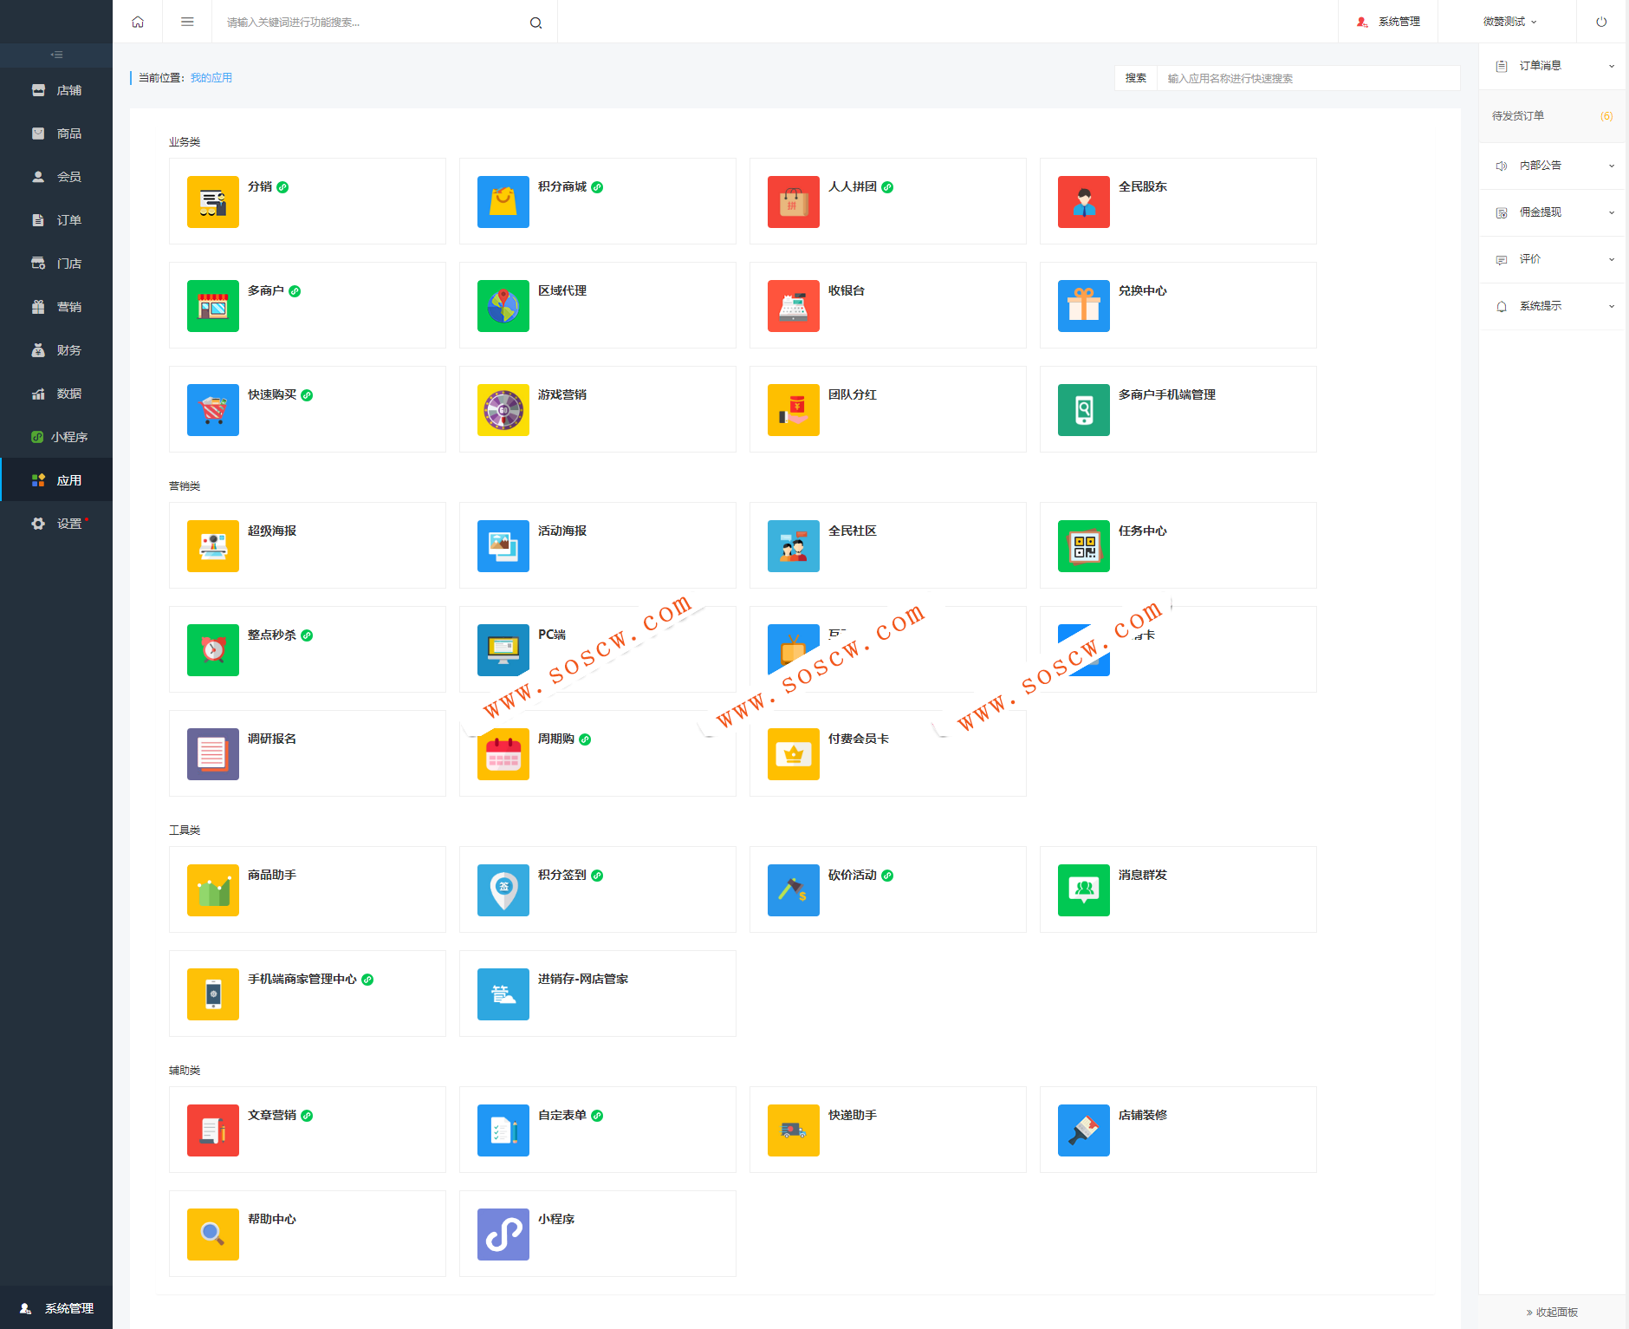
Task: Open the 砍价活动 axe icon
Action: pos(793,890)
